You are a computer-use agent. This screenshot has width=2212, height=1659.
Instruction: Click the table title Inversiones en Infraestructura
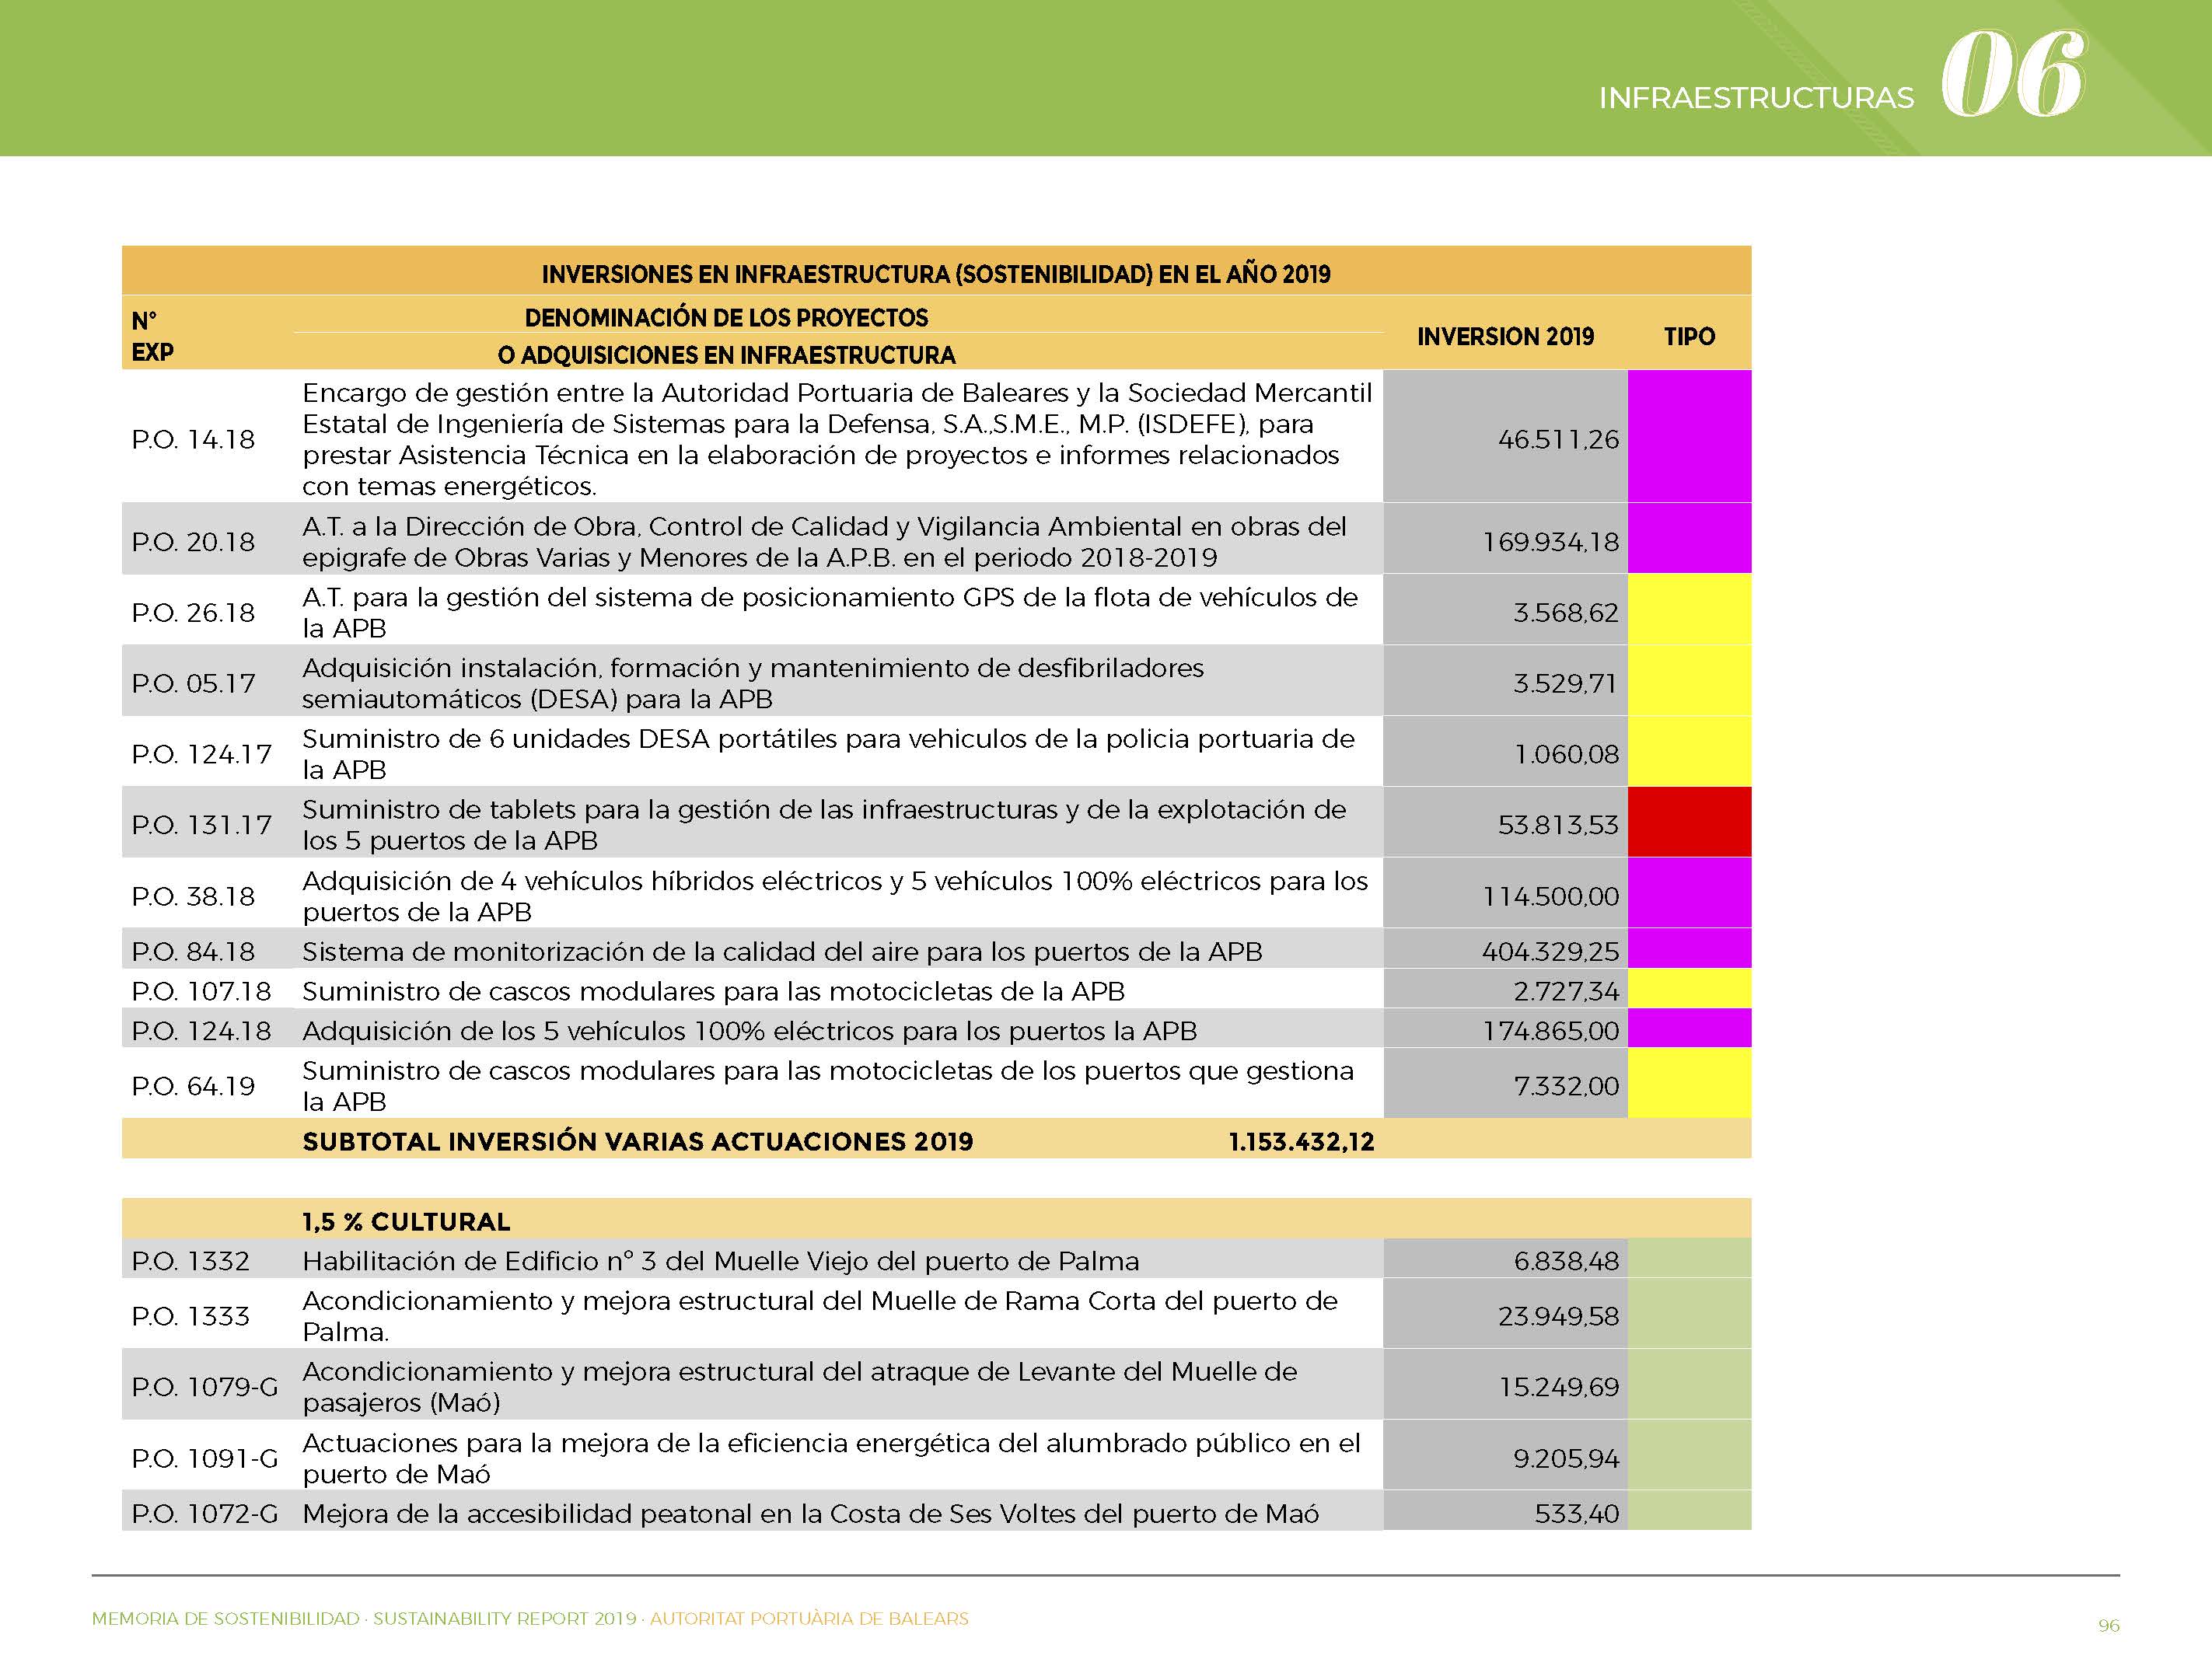pos(935,274)
